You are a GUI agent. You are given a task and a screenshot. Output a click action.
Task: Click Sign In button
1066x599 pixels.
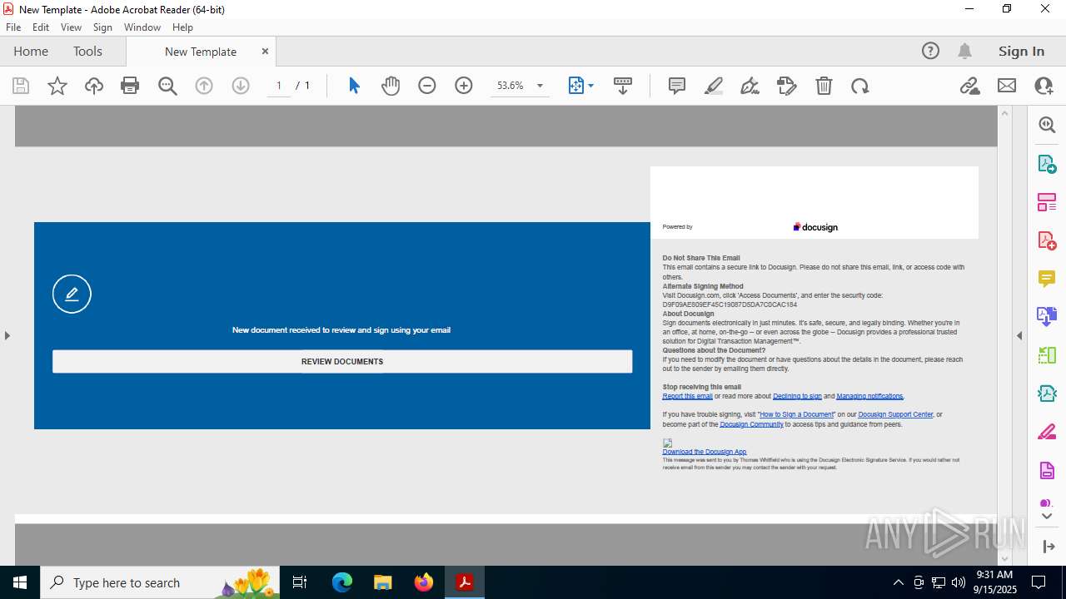click(1021, 51)
